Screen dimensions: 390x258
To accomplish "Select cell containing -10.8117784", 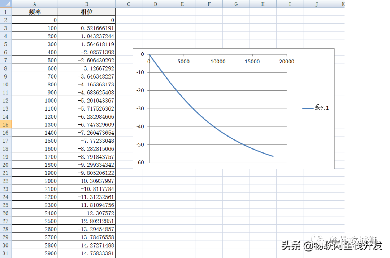I will coord(87,189).
